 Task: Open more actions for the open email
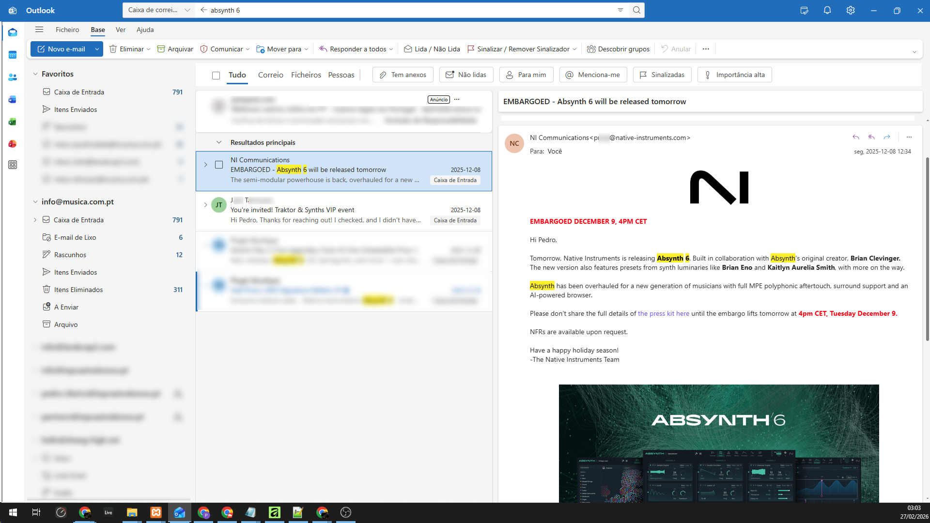(909, 138)
